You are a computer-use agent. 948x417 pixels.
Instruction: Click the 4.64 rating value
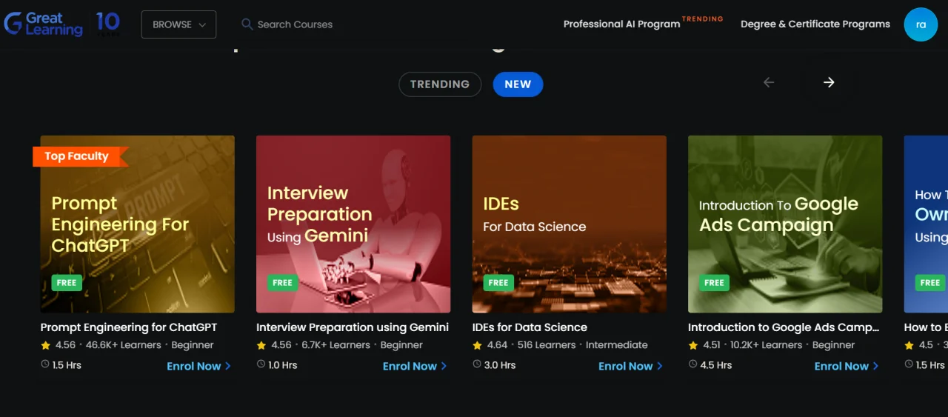[498, 345]
